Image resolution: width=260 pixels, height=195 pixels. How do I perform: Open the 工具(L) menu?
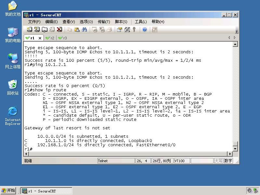(x=141, y=22)
